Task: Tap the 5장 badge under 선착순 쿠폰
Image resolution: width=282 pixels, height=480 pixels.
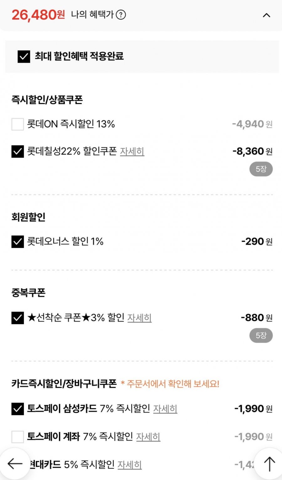Action: pyautogui.click(x=261, y=335)
